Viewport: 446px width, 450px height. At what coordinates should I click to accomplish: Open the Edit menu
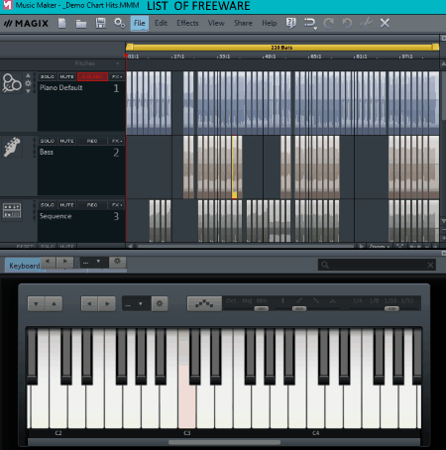[x=161, y=23]
